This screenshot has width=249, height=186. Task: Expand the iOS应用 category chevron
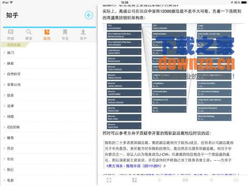pyautogui.click(x=4, y=127)
